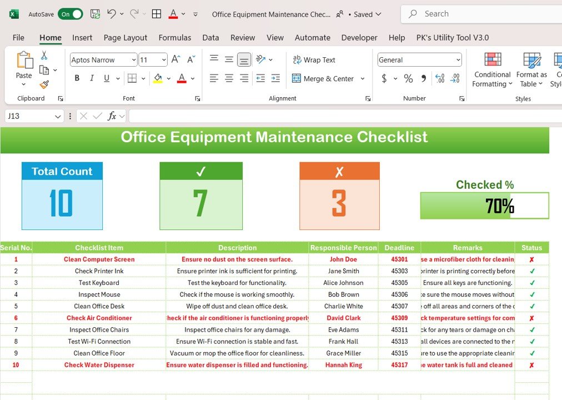Open the Paste options dropdown arrow
The image size is (562, 400).
24,84
